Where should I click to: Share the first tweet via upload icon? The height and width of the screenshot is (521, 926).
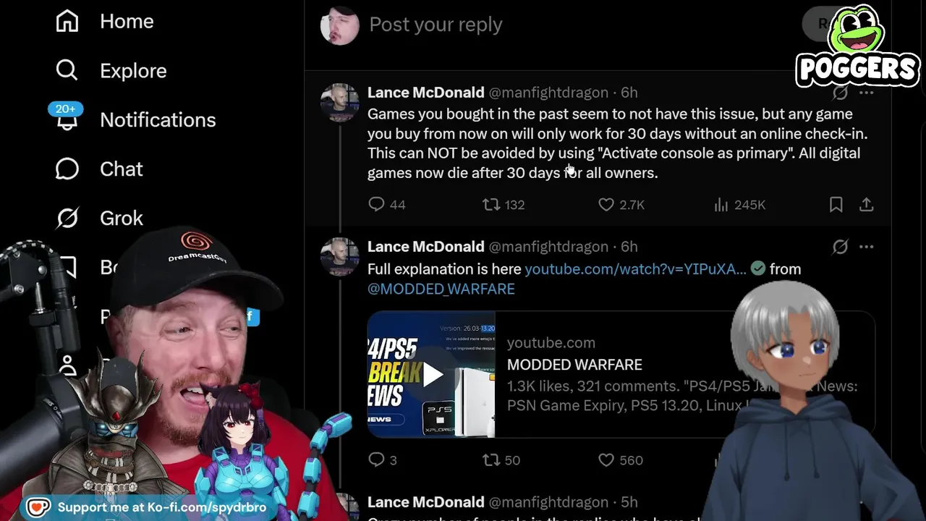coord(866,205)
